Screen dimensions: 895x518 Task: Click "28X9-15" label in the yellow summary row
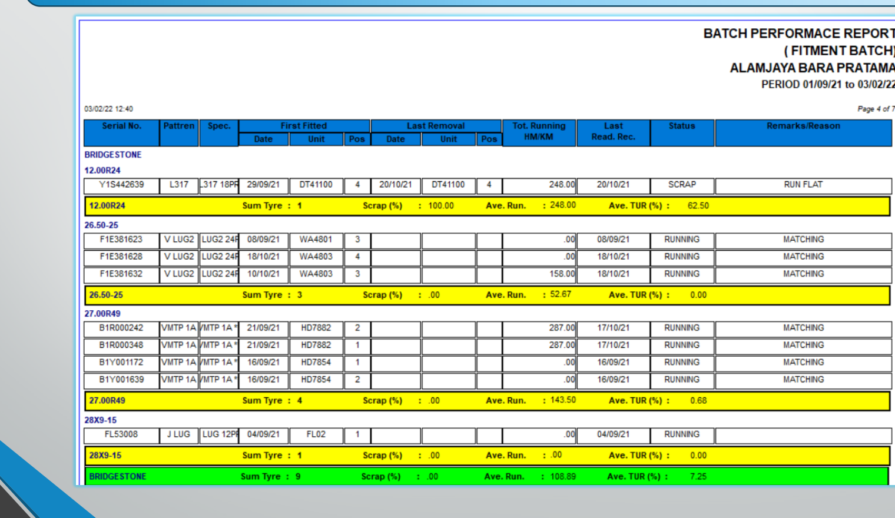click(x=105, y=456)
